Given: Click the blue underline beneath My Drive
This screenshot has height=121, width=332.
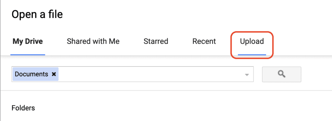Looking at the screenshot, I should (x=28, y=55).
